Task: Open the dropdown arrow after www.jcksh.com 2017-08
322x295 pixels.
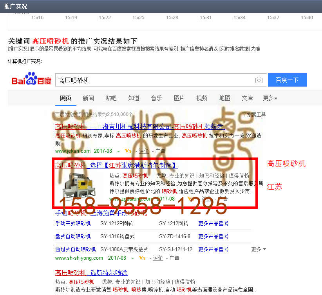Action: click(x=118, y=151)
